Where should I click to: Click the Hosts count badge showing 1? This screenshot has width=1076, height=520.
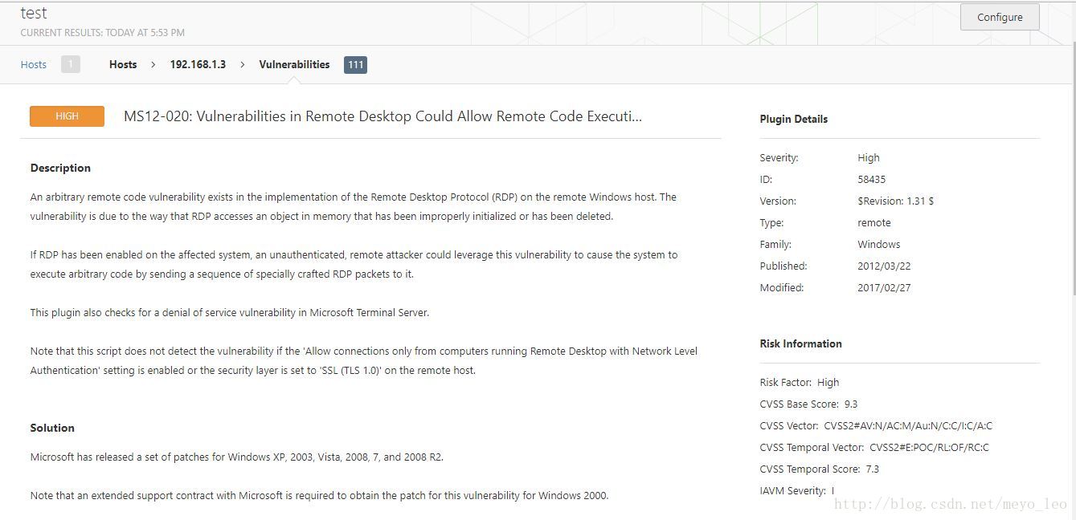click(x=71, y=64)
